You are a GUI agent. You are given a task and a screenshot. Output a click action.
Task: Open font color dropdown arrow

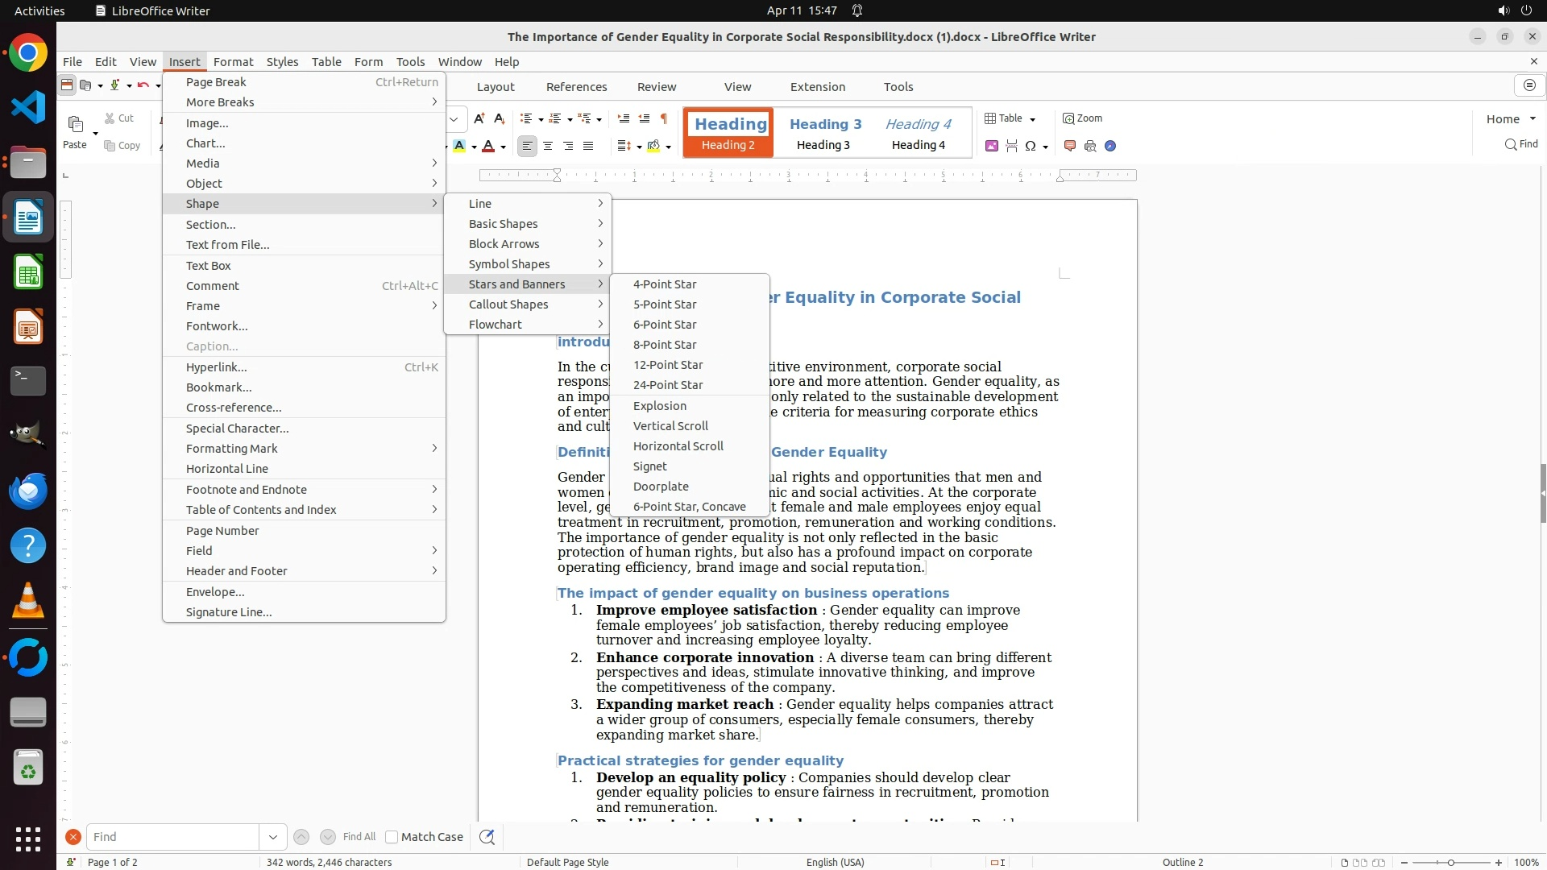(503, 147)
